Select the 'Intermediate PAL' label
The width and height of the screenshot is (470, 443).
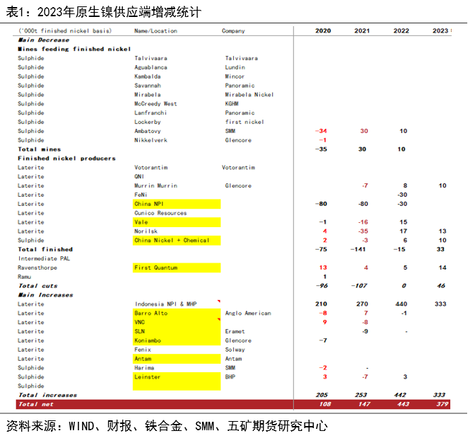click(x=44, y=258)
